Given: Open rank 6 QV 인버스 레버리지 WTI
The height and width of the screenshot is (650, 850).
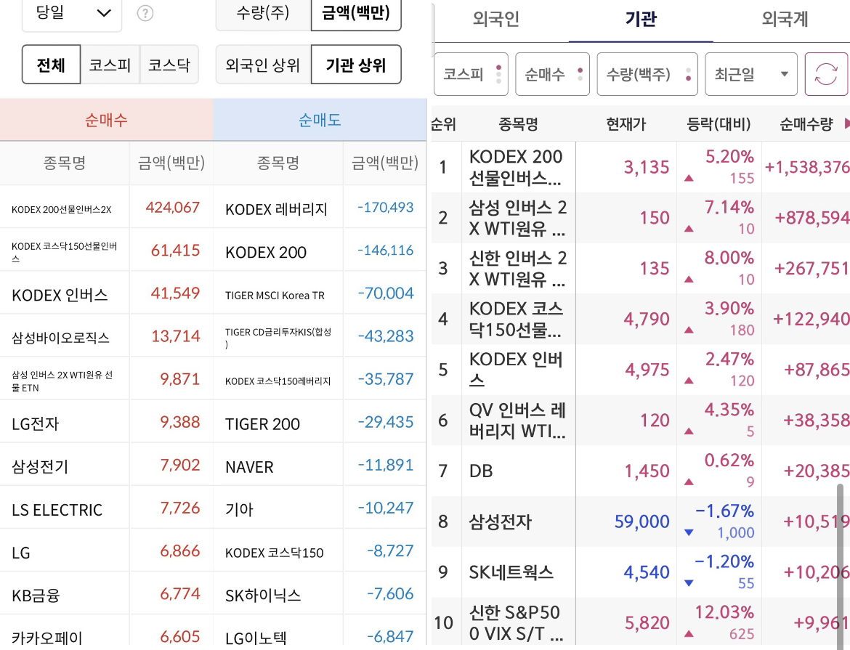Looking at the screenshot, I should (641, 421).
